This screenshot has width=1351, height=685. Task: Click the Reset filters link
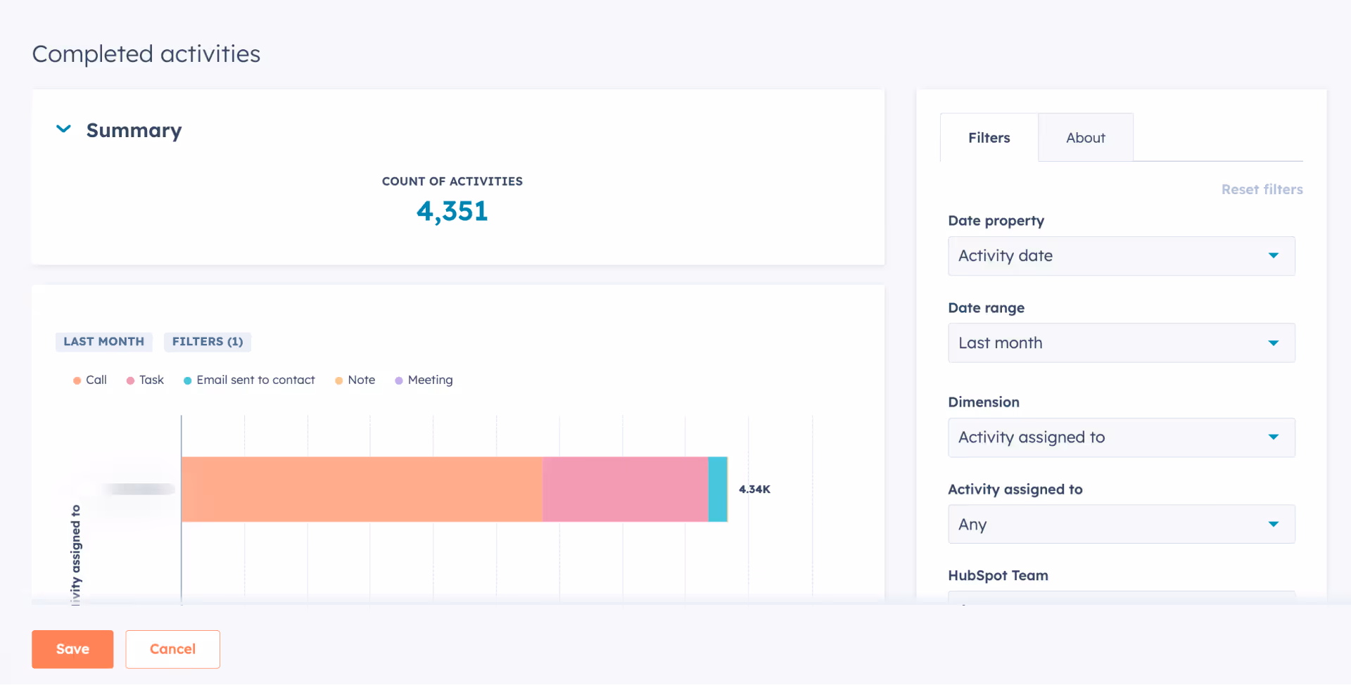1262,189
